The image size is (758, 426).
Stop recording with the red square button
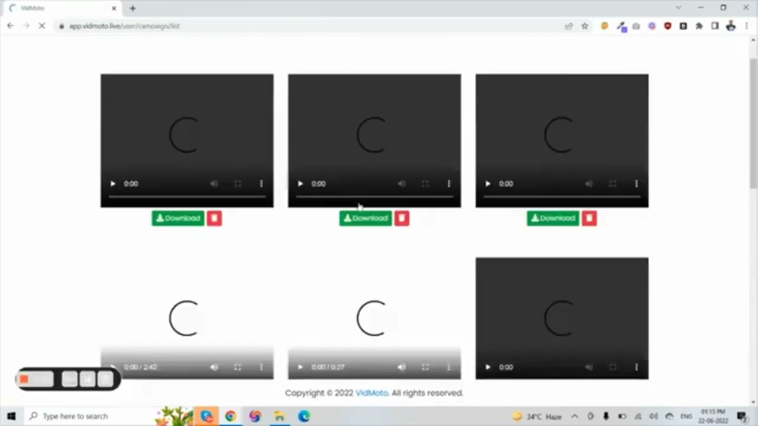(x=24, y=379)
